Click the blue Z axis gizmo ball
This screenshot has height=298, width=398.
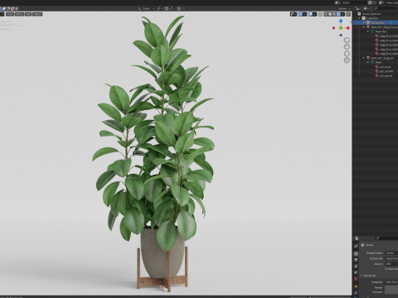click(x=341, y=21)
